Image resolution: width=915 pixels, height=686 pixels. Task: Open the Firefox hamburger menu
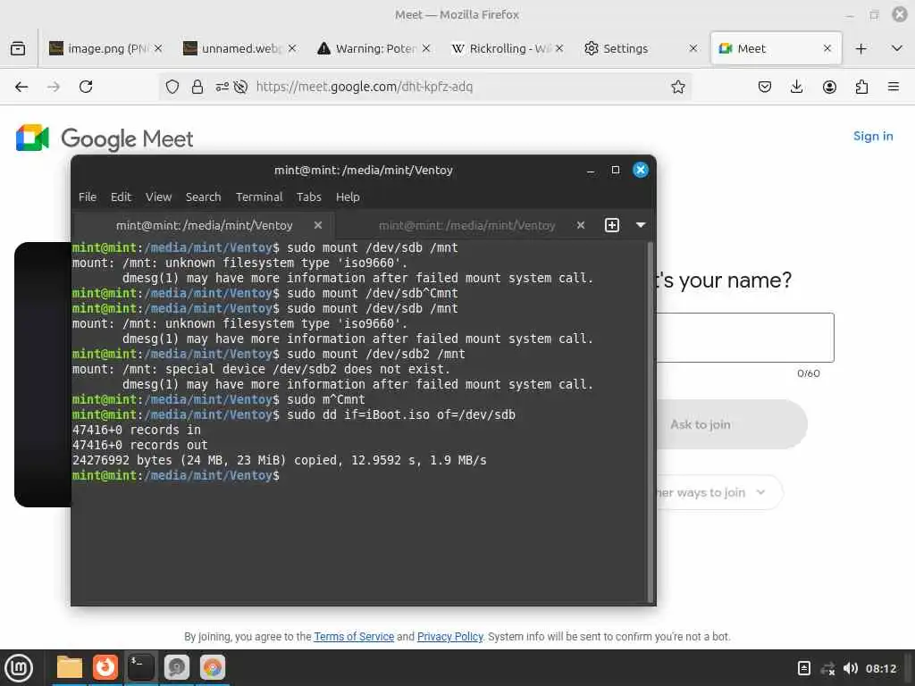pos(894,87)
